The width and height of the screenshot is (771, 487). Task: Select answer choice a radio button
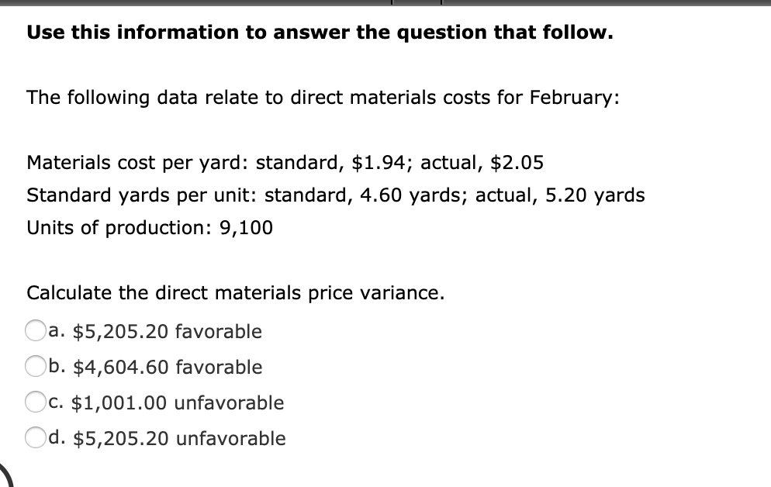[36, 331]
